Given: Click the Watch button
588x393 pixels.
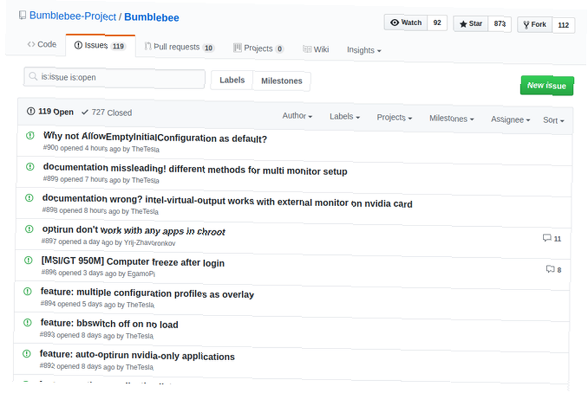Looking at the screenshot, I should click(406, 22).
